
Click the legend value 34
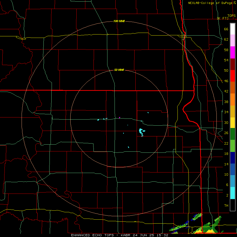click(x=226, y=112)
